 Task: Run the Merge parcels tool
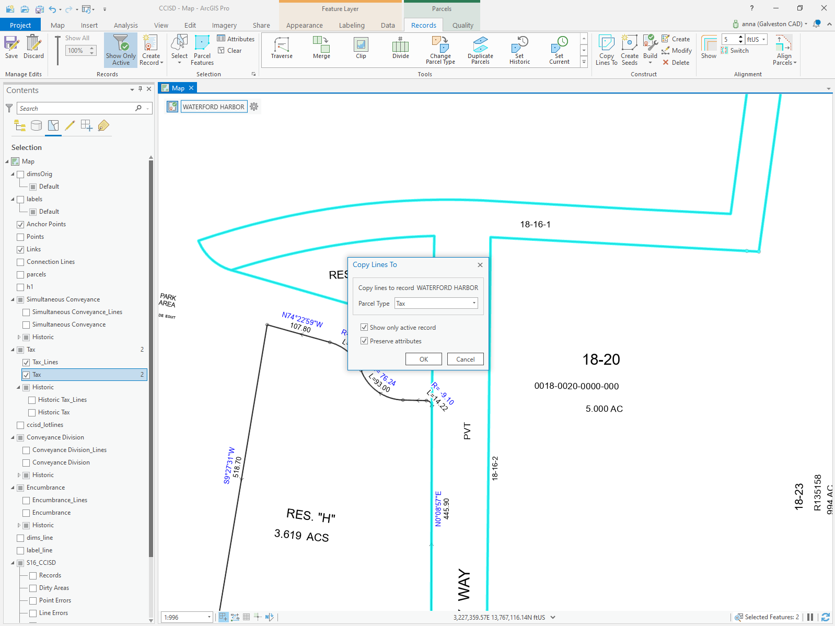(321, 48)
